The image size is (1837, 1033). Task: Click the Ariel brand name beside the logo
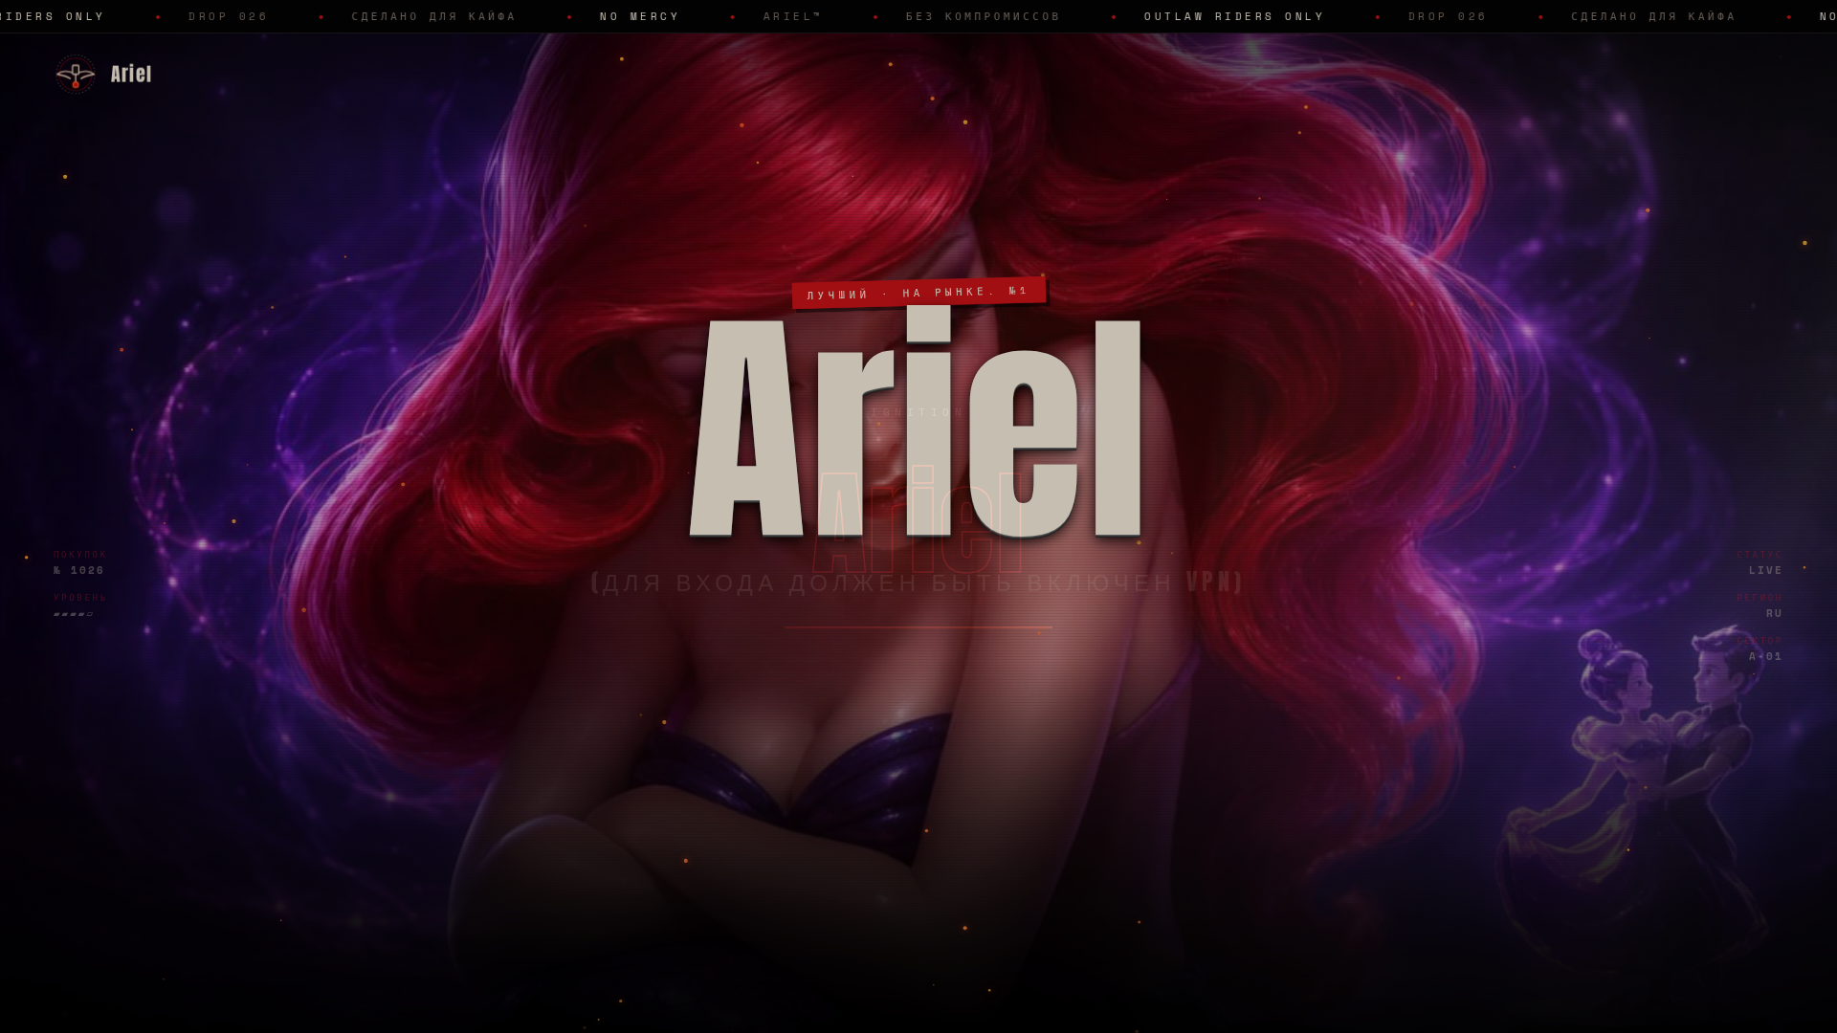coord(131,74)
